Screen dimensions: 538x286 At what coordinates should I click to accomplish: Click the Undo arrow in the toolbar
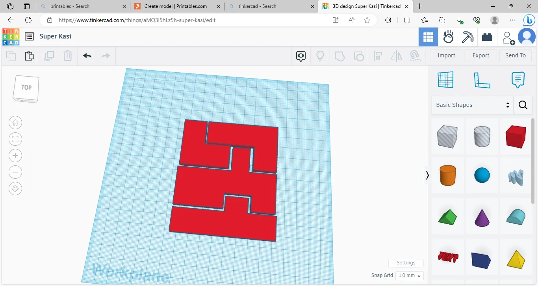87,56
